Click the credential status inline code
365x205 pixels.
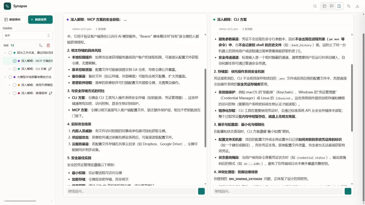pos(311,158)
